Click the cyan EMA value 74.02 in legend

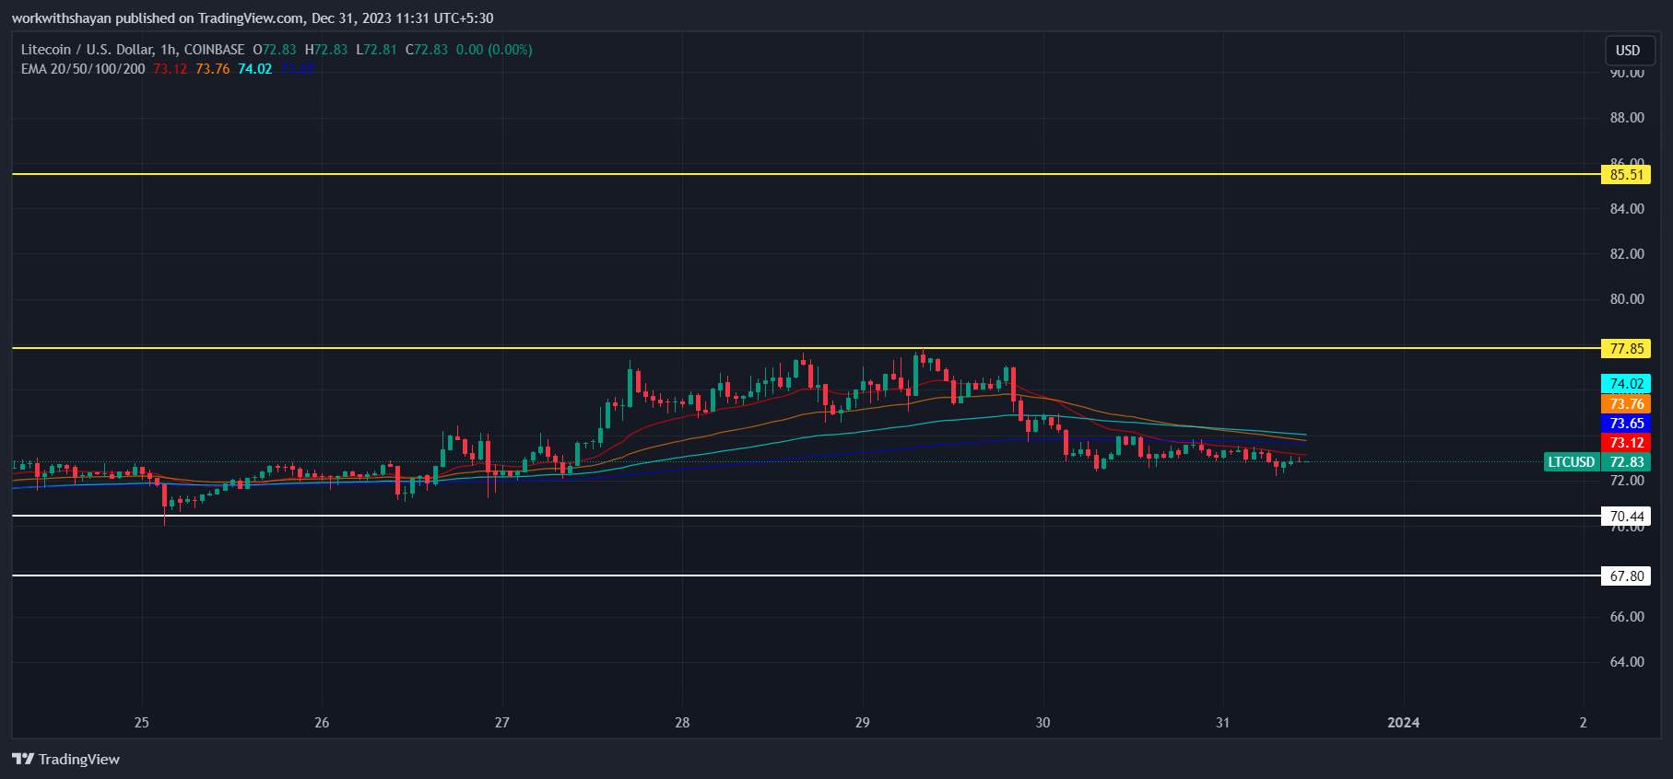[255, 69]
